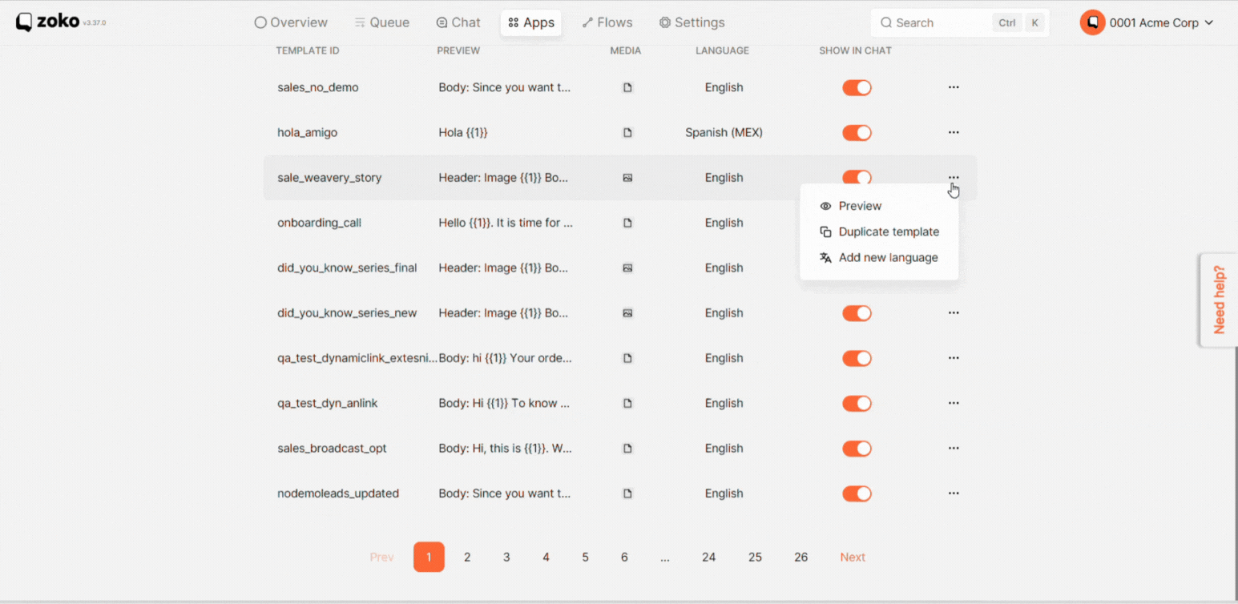Open more options for qa_test_dynamiclink row
1238x604 pixels.
[x=954, y=358]
